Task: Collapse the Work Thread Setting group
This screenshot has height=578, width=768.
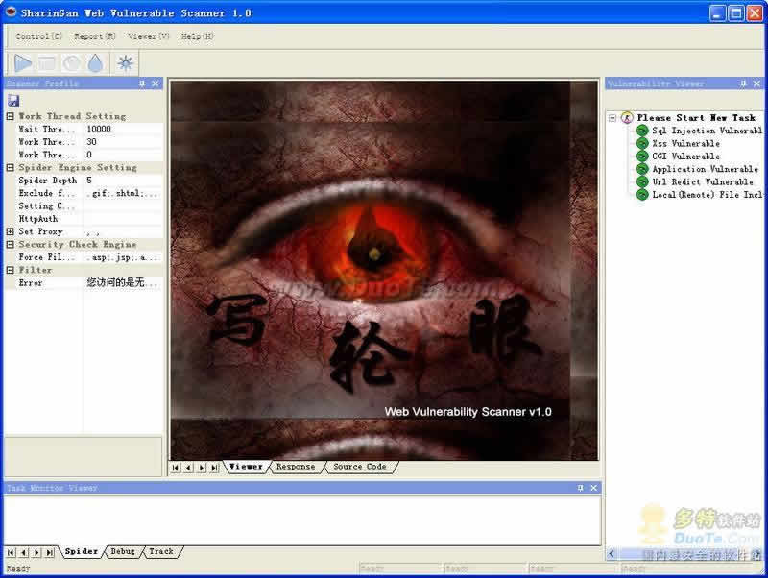Action: tap(11, 116)
